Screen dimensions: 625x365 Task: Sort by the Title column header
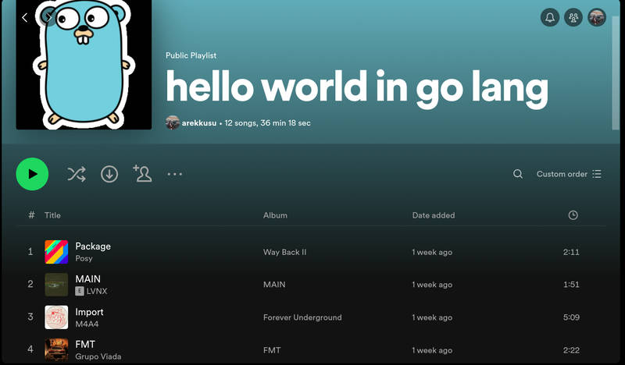[52, 215]
